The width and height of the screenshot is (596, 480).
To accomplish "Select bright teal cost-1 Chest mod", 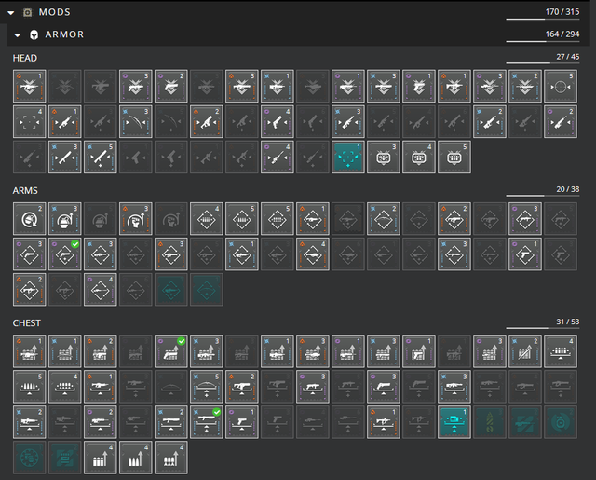I will (454, 421).
